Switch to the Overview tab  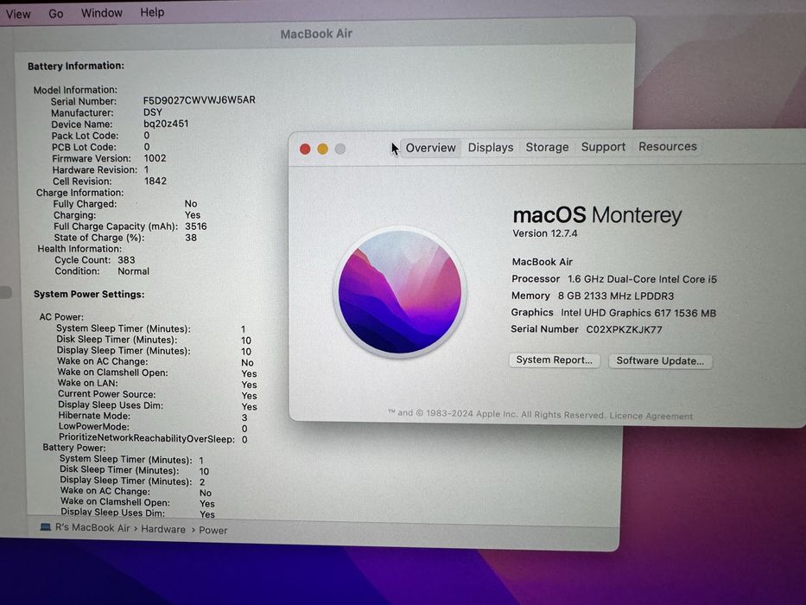coord(430,148)
